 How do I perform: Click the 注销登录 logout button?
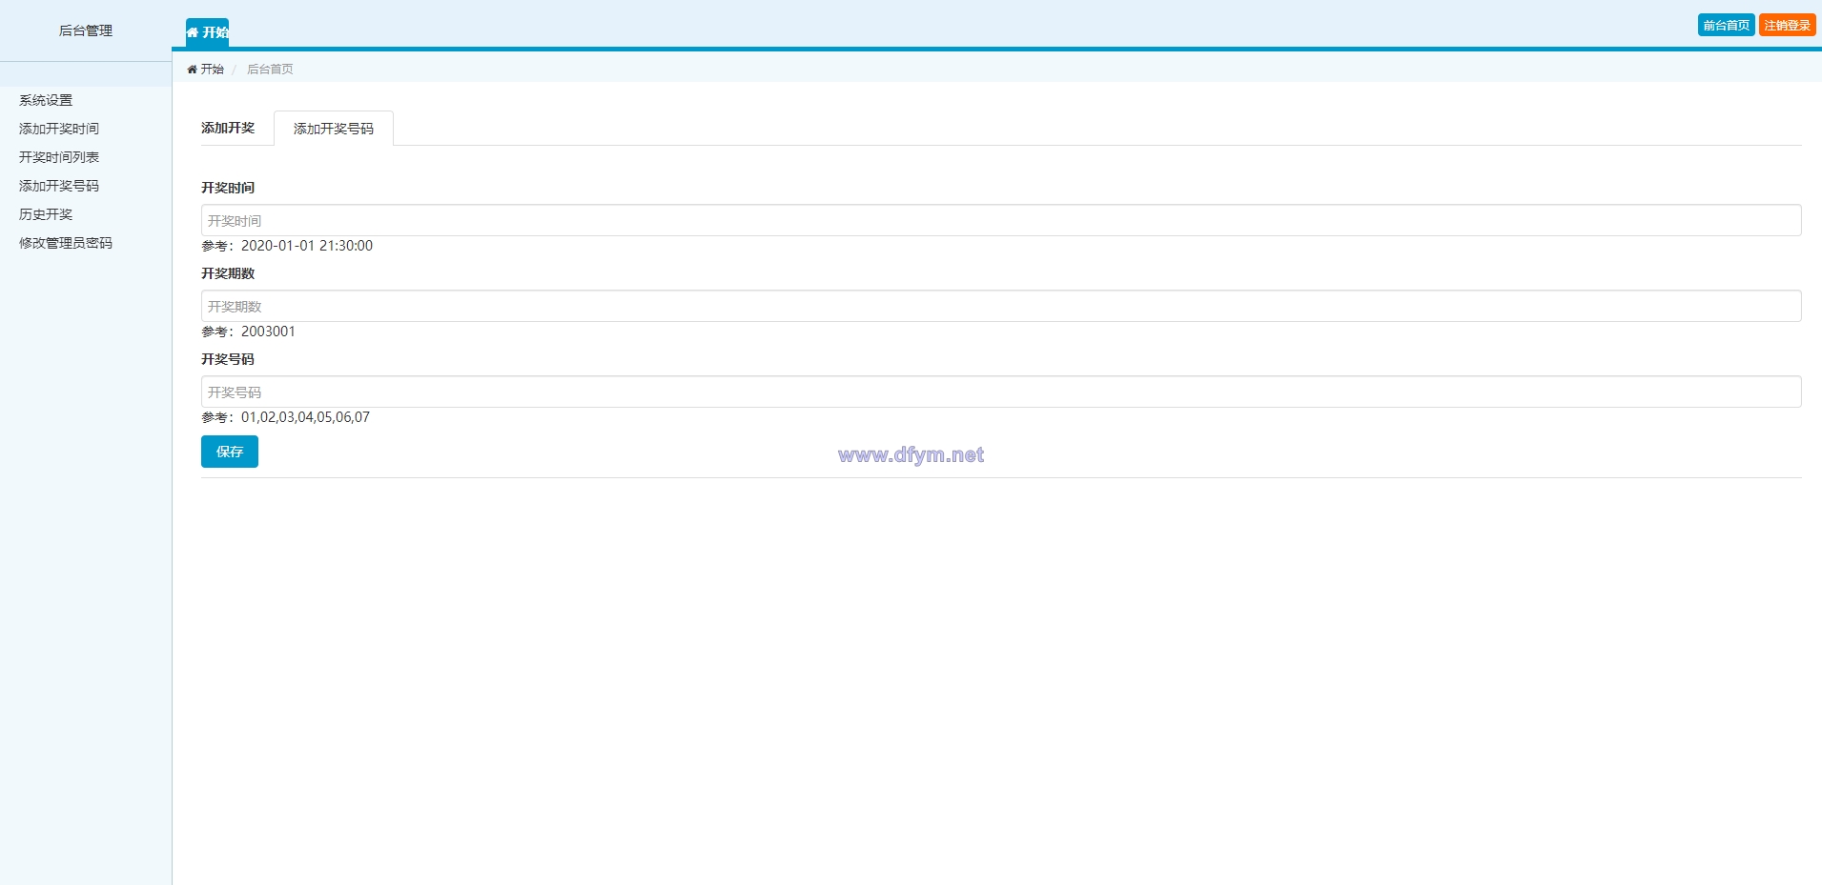point(1787,26)
